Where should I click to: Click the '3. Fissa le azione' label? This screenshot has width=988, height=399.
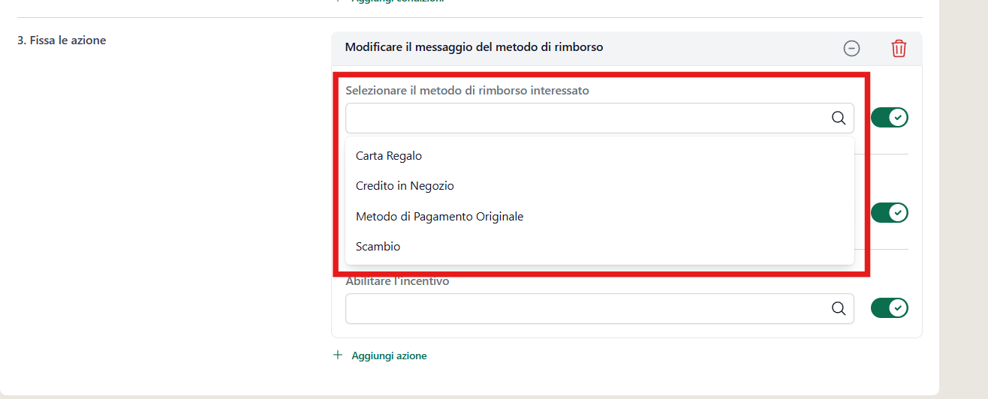click(62, 40)
